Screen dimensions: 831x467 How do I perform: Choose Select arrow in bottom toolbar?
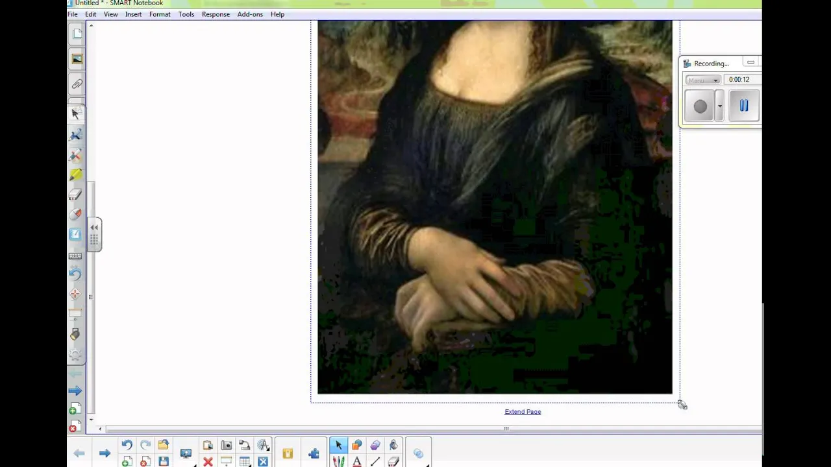coord(338,445)
